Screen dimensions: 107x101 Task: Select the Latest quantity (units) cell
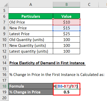click(x=31, y=51)
